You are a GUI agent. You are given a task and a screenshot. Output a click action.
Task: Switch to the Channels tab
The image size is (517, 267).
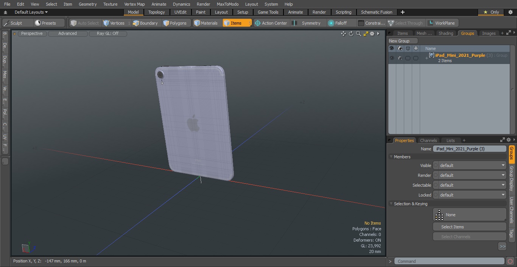(428, 141)
